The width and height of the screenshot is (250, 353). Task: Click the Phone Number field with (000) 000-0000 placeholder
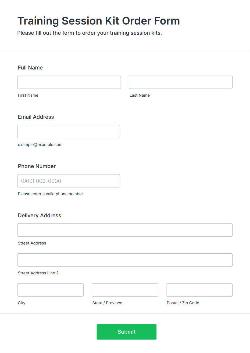[x=69, y=181]
